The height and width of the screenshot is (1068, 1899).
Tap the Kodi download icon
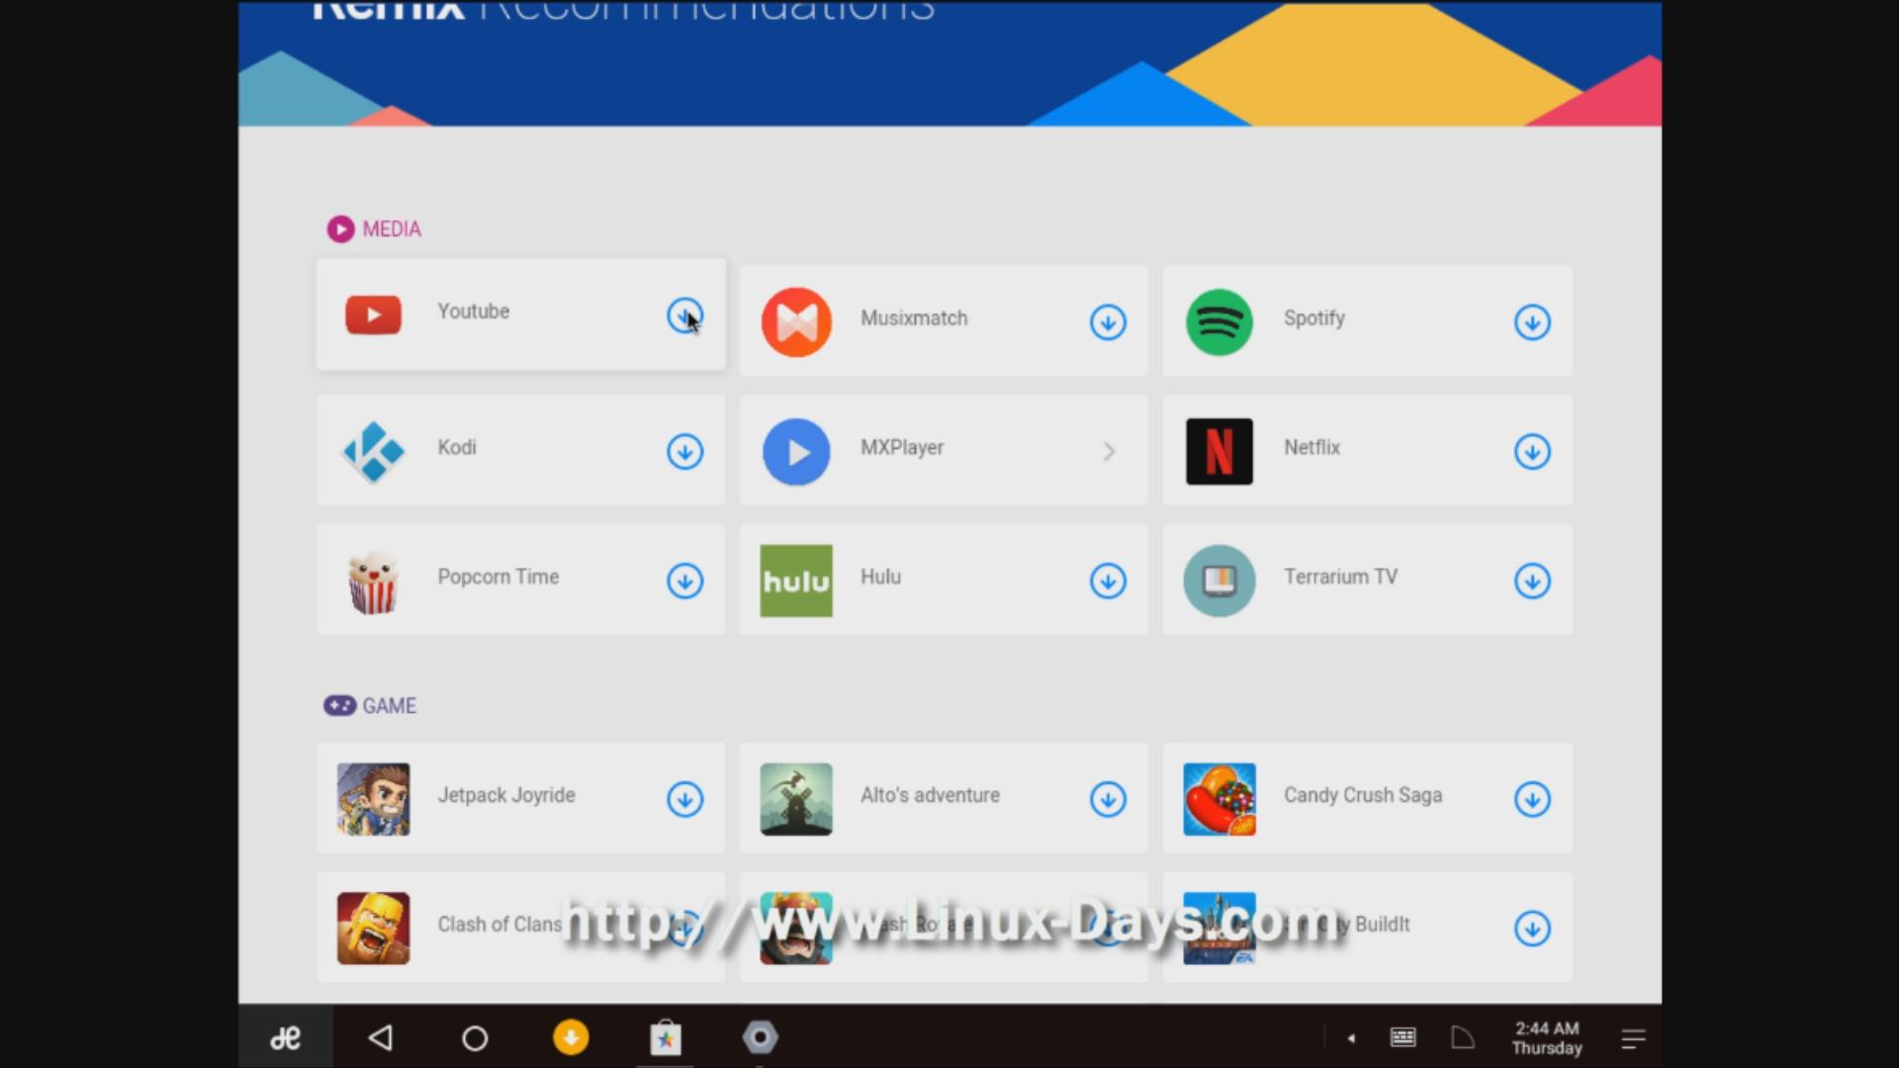683,452
